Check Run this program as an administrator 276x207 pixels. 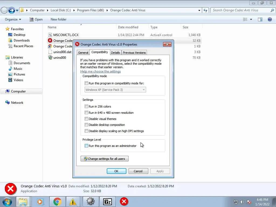[x=86, y=146]
